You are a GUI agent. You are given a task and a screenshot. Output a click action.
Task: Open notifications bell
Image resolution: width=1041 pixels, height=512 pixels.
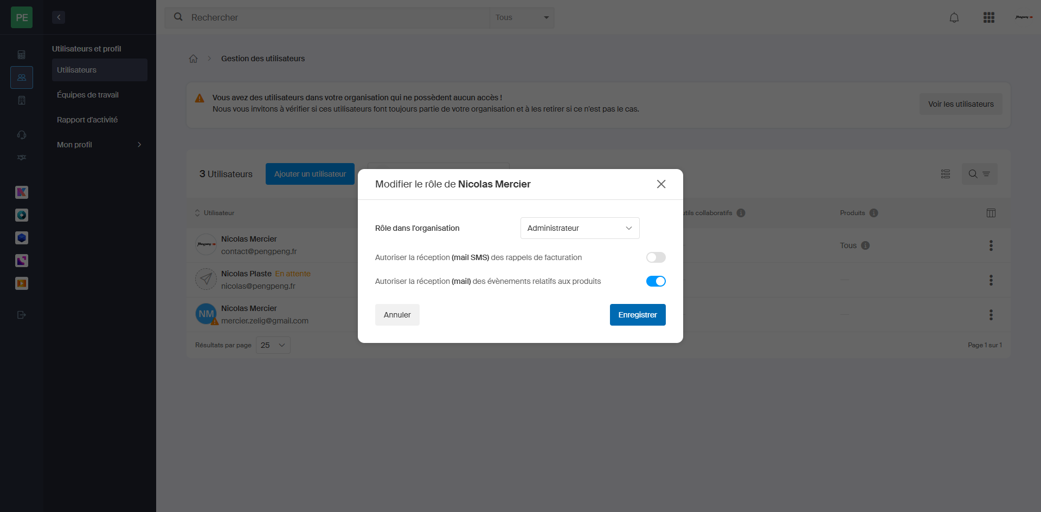click(954, 17)
